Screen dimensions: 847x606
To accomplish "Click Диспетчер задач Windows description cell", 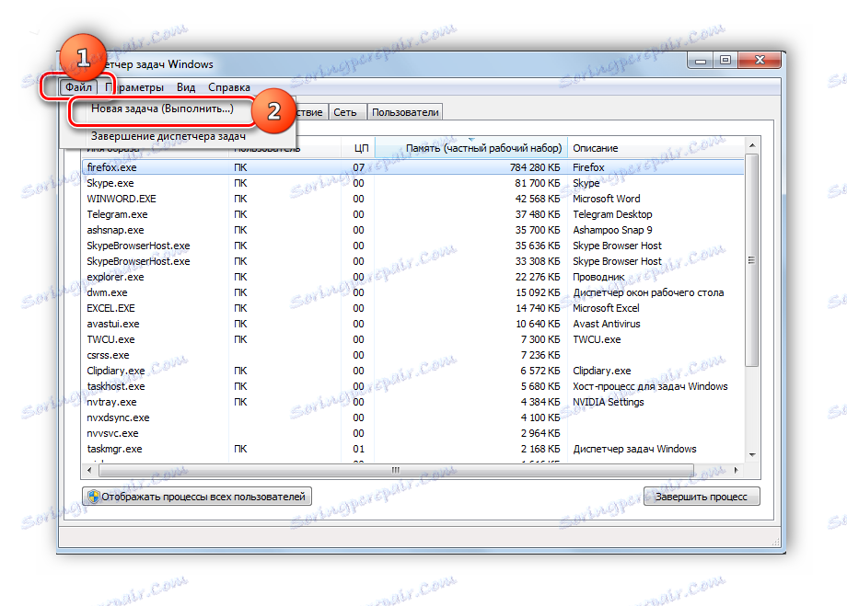I will pos(634,449).
